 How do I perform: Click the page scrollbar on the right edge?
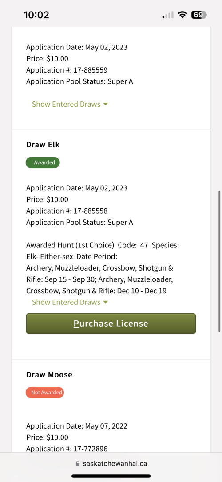(219, 261)
